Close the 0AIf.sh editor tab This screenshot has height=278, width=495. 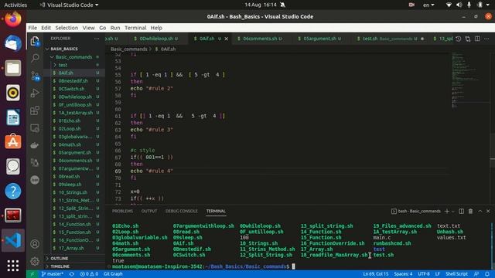click(x=227, y=39)
